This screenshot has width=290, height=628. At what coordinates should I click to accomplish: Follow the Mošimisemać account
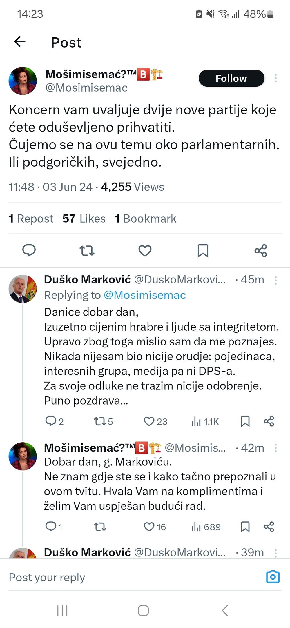coord(231,78)
